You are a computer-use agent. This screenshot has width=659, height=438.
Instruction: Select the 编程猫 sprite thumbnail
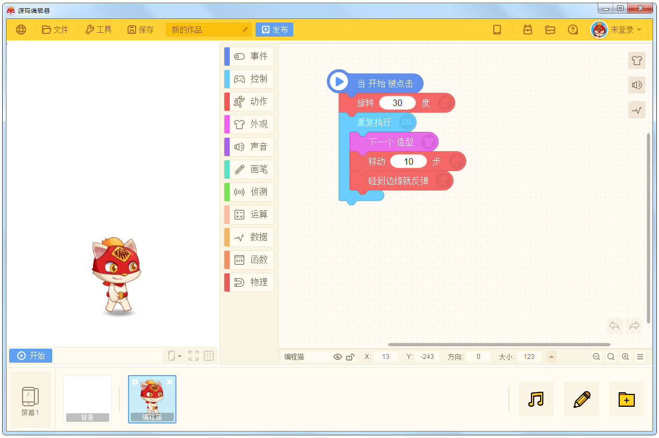click(152, 399)
